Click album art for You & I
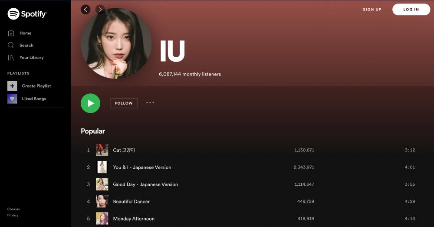The width and height of the screenshot is (434, 227). [x=102, y=167]
